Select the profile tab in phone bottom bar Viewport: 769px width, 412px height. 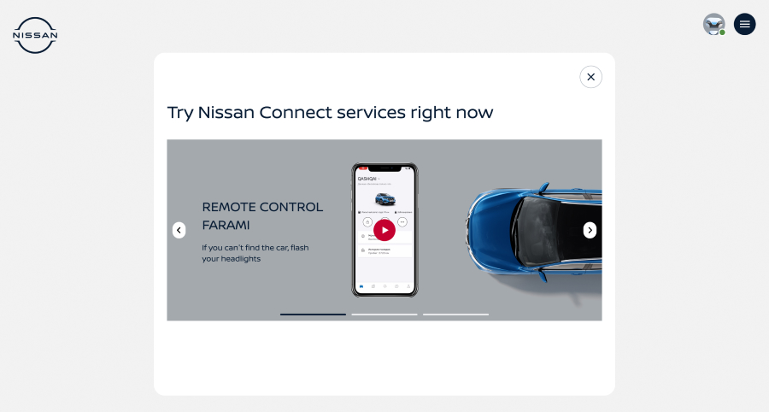pyautogui.click(x=408, y=286)
